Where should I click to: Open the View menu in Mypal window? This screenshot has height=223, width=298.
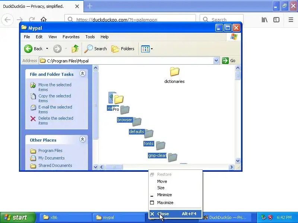click(x=53, y=37)
